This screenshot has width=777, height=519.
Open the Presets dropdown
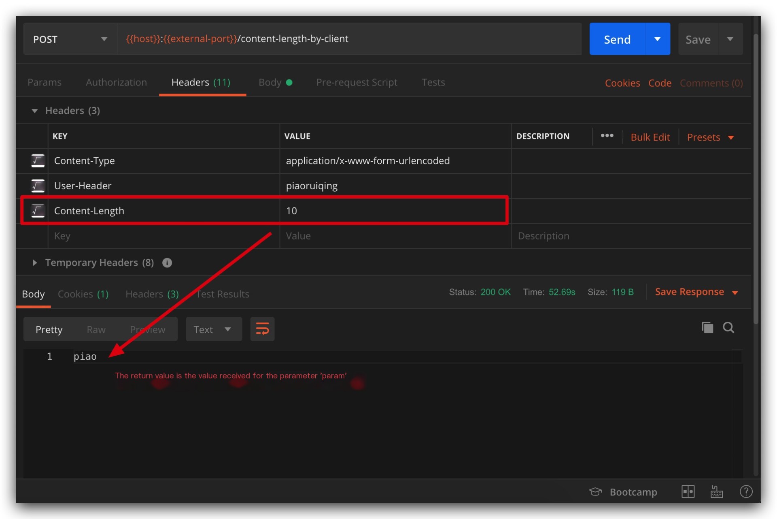tap(711, 137)
